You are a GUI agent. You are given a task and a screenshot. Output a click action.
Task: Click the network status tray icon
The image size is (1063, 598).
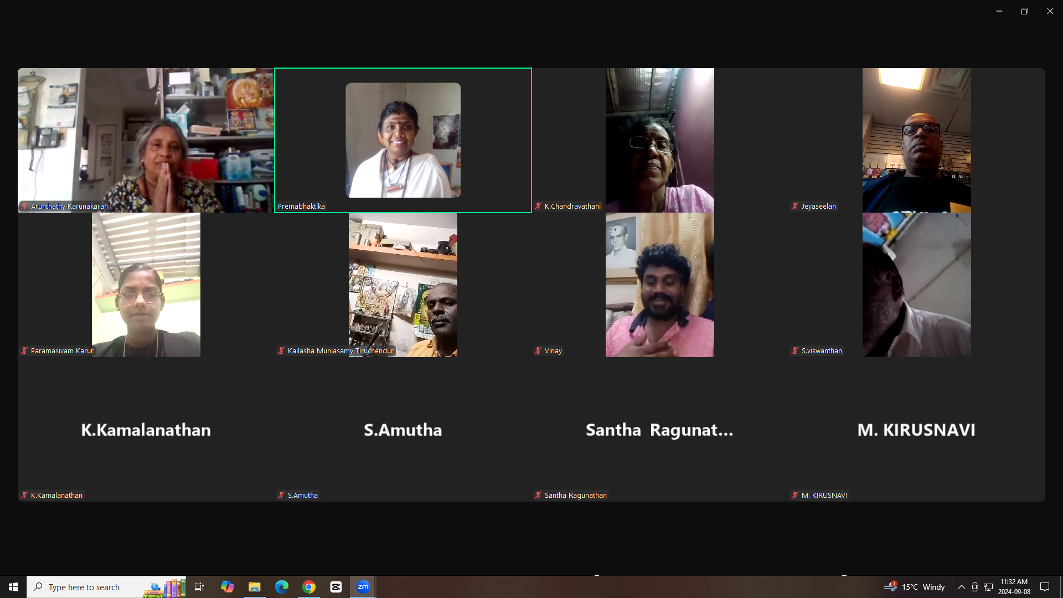988,587
